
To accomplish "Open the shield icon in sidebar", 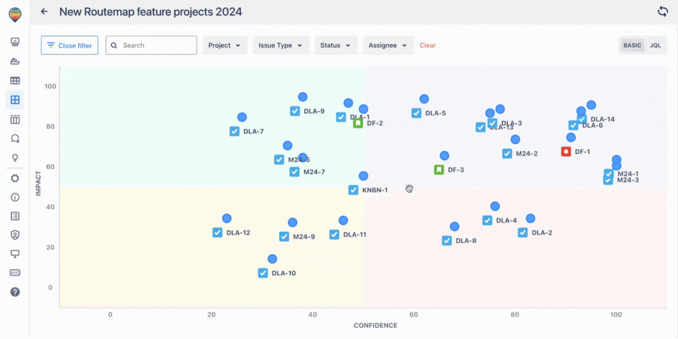I will (x=15, y=235).
